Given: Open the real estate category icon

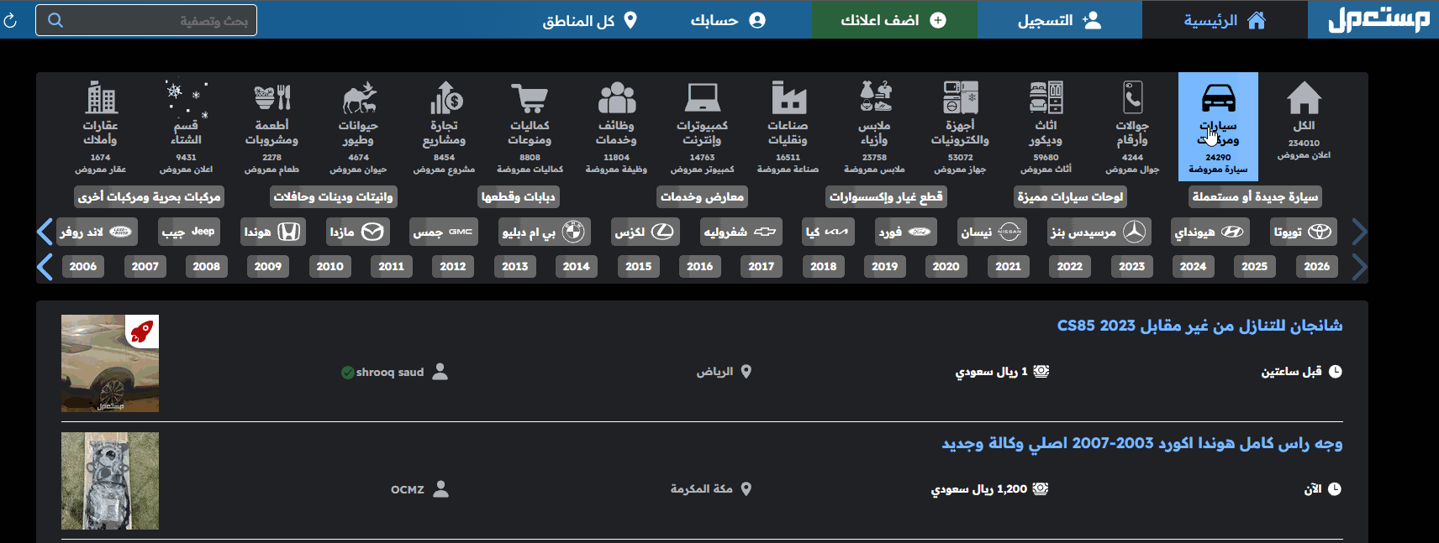Looking at the screenshot, I should pos(101,99).
